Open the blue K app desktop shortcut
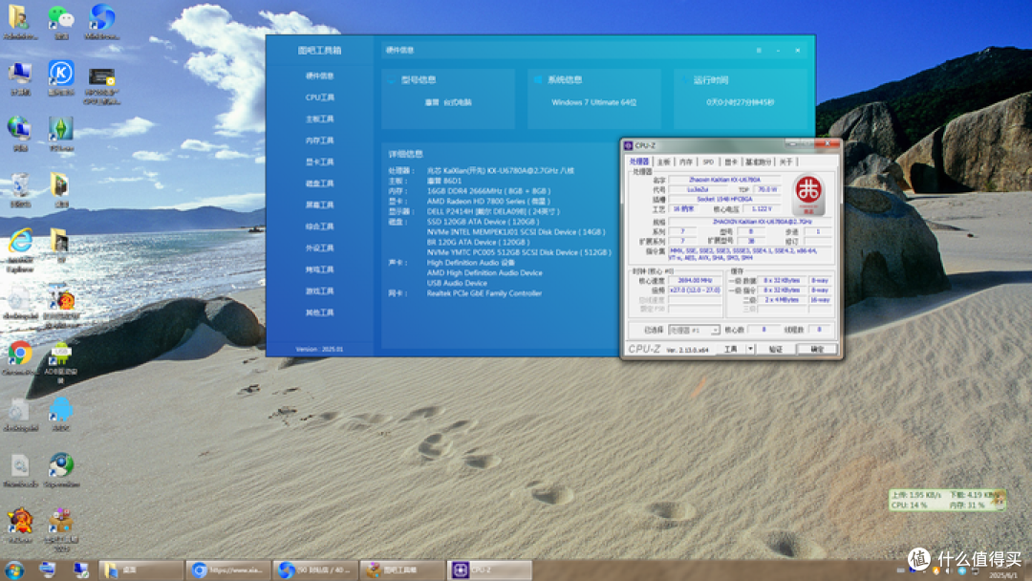The height and width of the screenshot is (581, 1032). (60, 77)
